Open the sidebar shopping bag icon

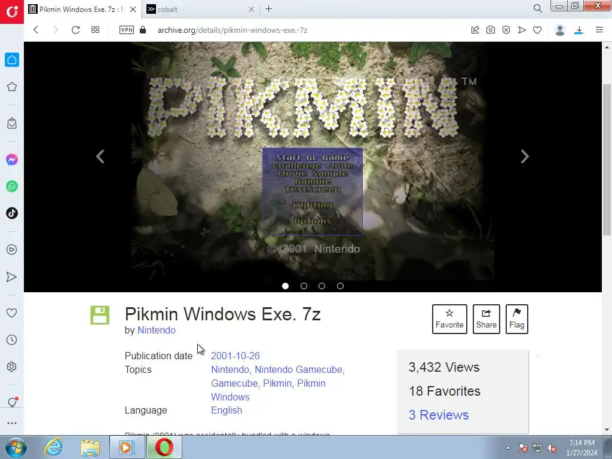click(12, 123)
